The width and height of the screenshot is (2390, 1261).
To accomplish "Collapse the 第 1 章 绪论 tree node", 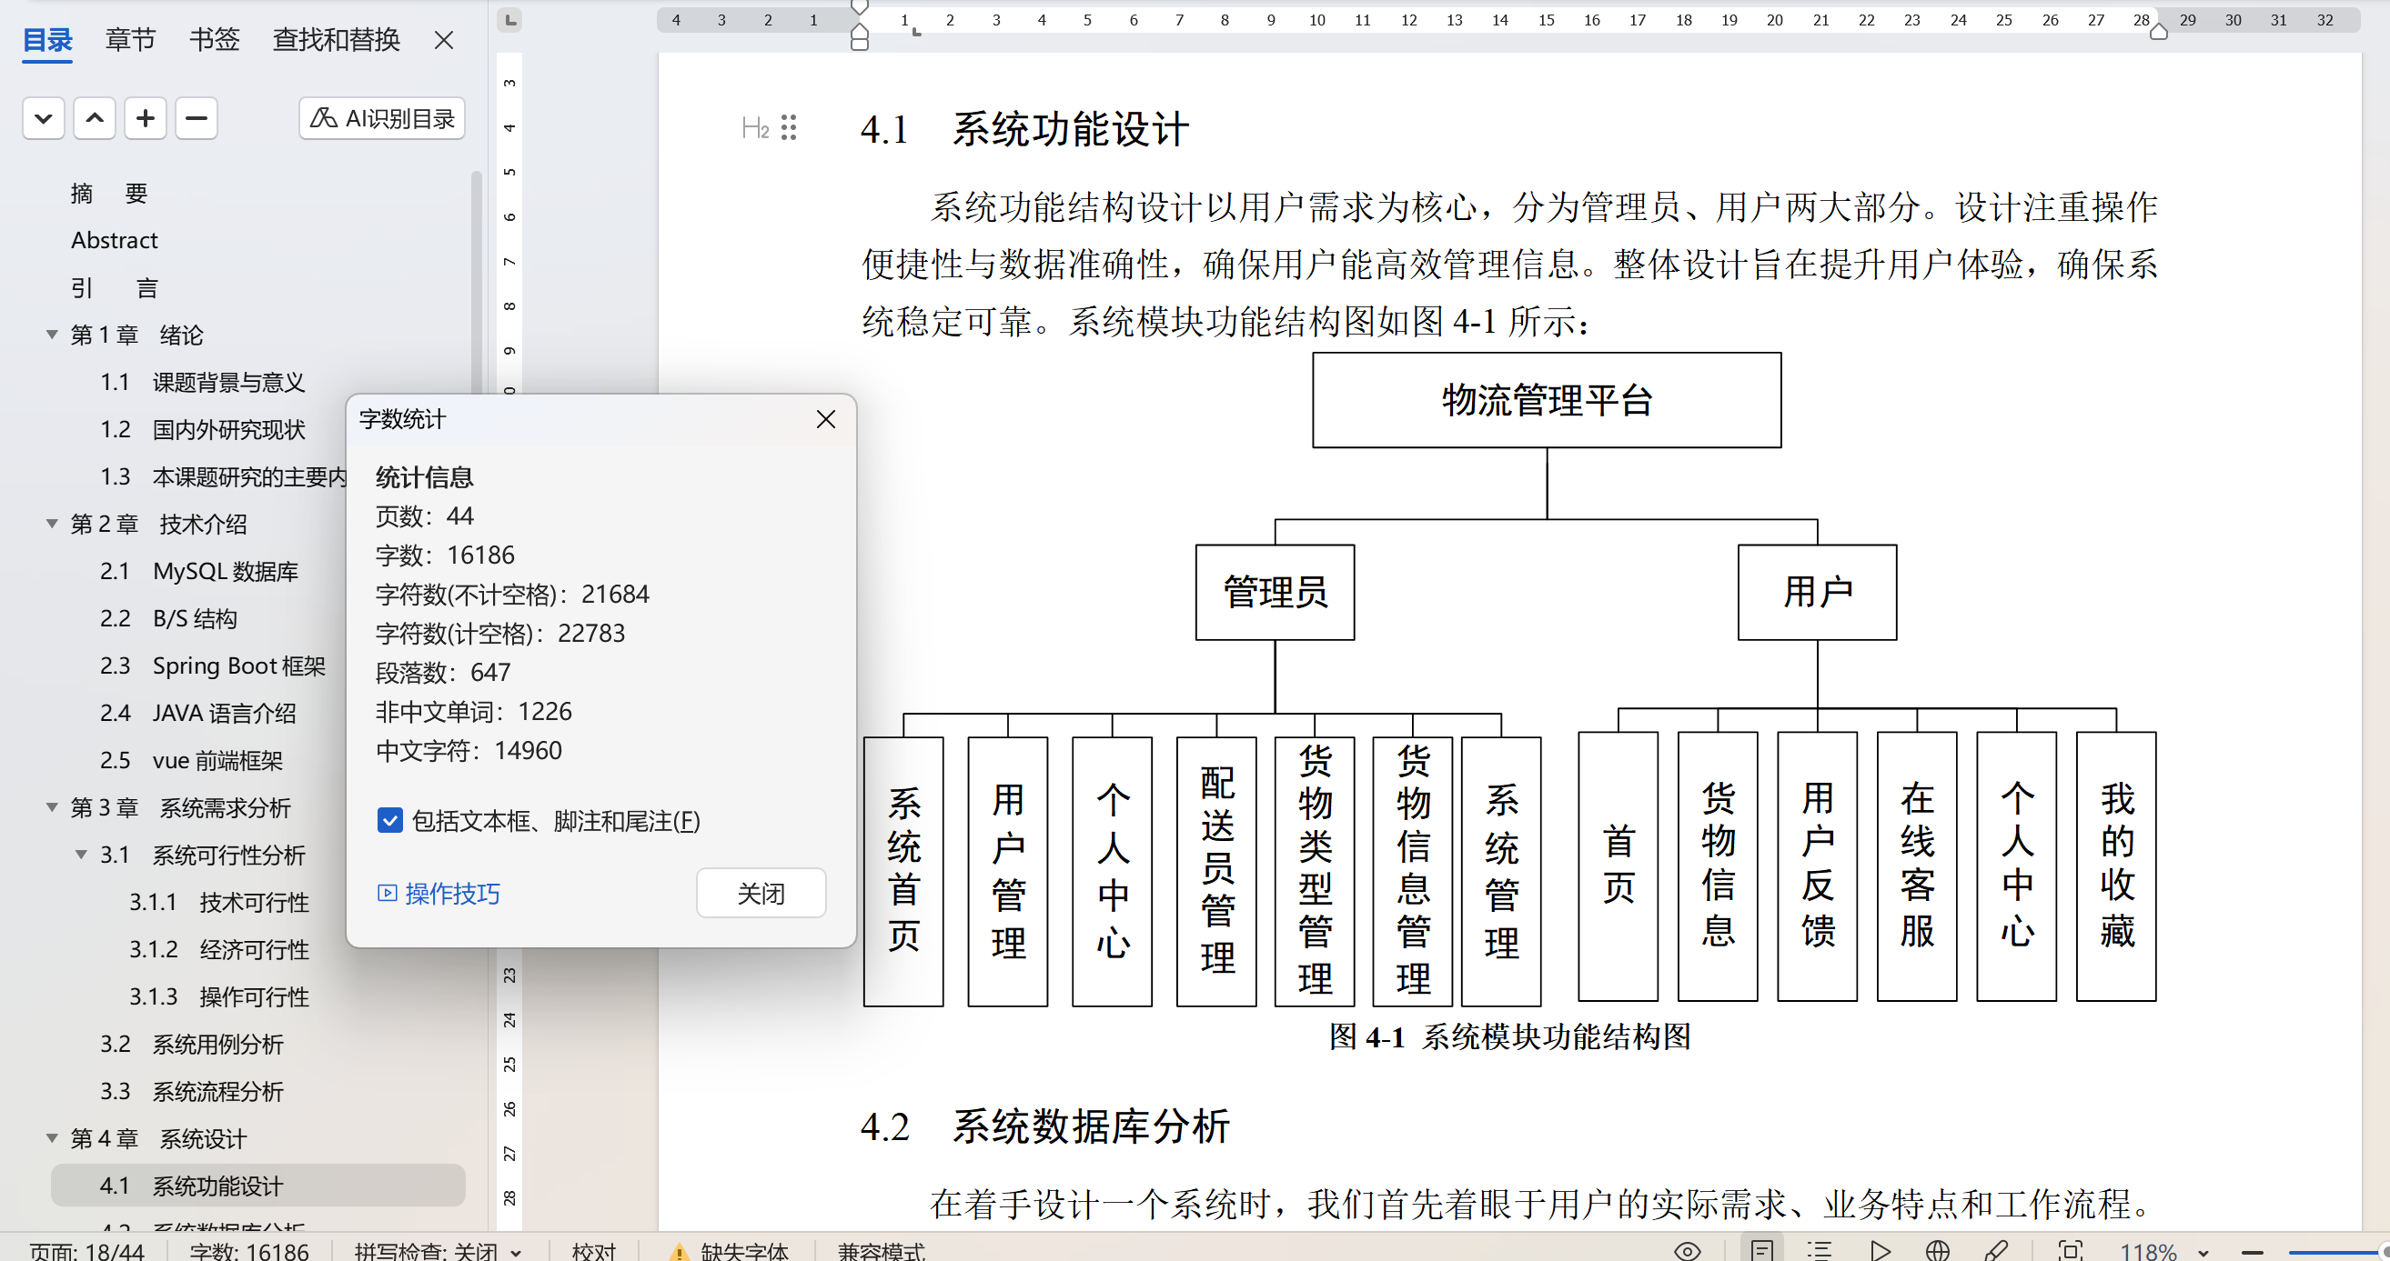I will click(52, 335).
